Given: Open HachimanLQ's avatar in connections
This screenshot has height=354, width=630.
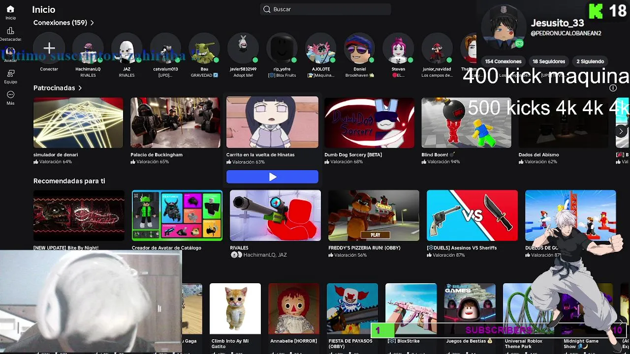Looking at the screenshot, I should coord(88,48).
